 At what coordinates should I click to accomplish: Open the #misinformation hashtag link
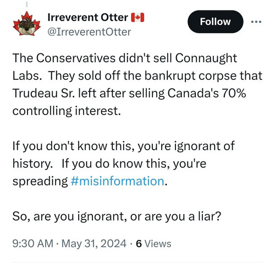point(117,181)
